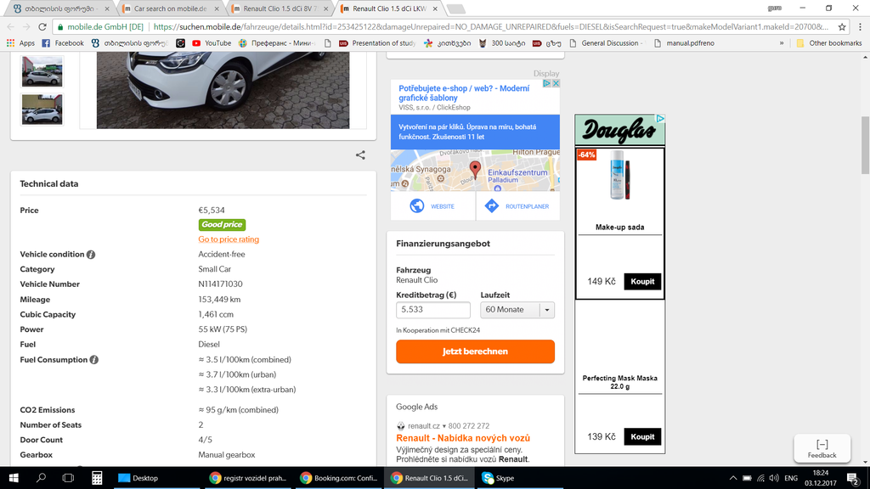Click the address bar URL
This screenshot has height=489, width=870.
click(491, 26)
